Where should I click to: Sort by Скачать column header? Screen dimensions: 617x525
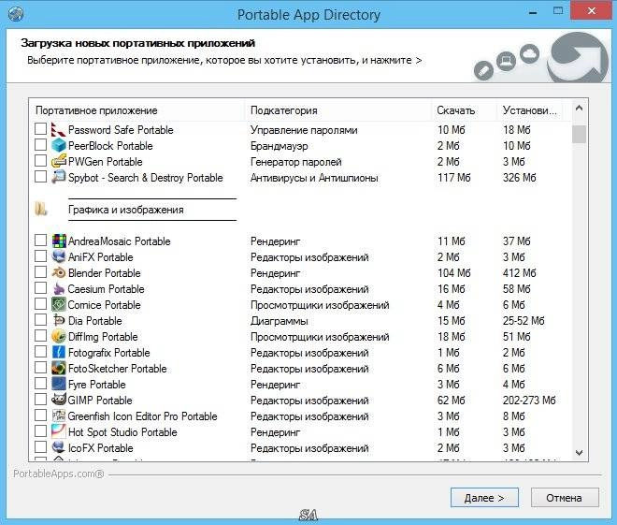[464, 110]
